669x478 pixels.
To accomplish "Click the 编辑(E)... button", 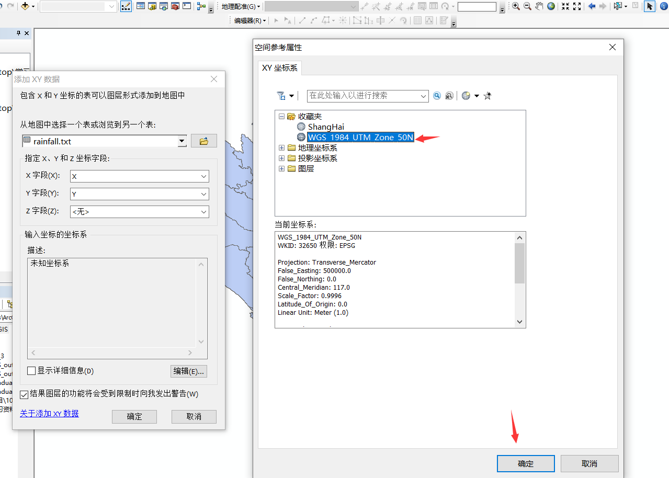I will tap(189, 371).
